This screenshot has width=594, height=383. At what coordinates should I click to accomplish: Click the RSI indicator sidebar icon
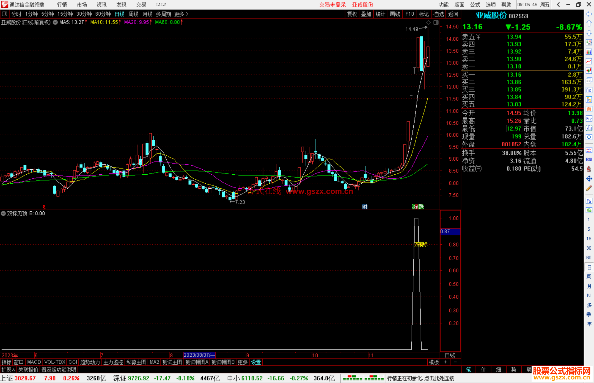point(589,160)
